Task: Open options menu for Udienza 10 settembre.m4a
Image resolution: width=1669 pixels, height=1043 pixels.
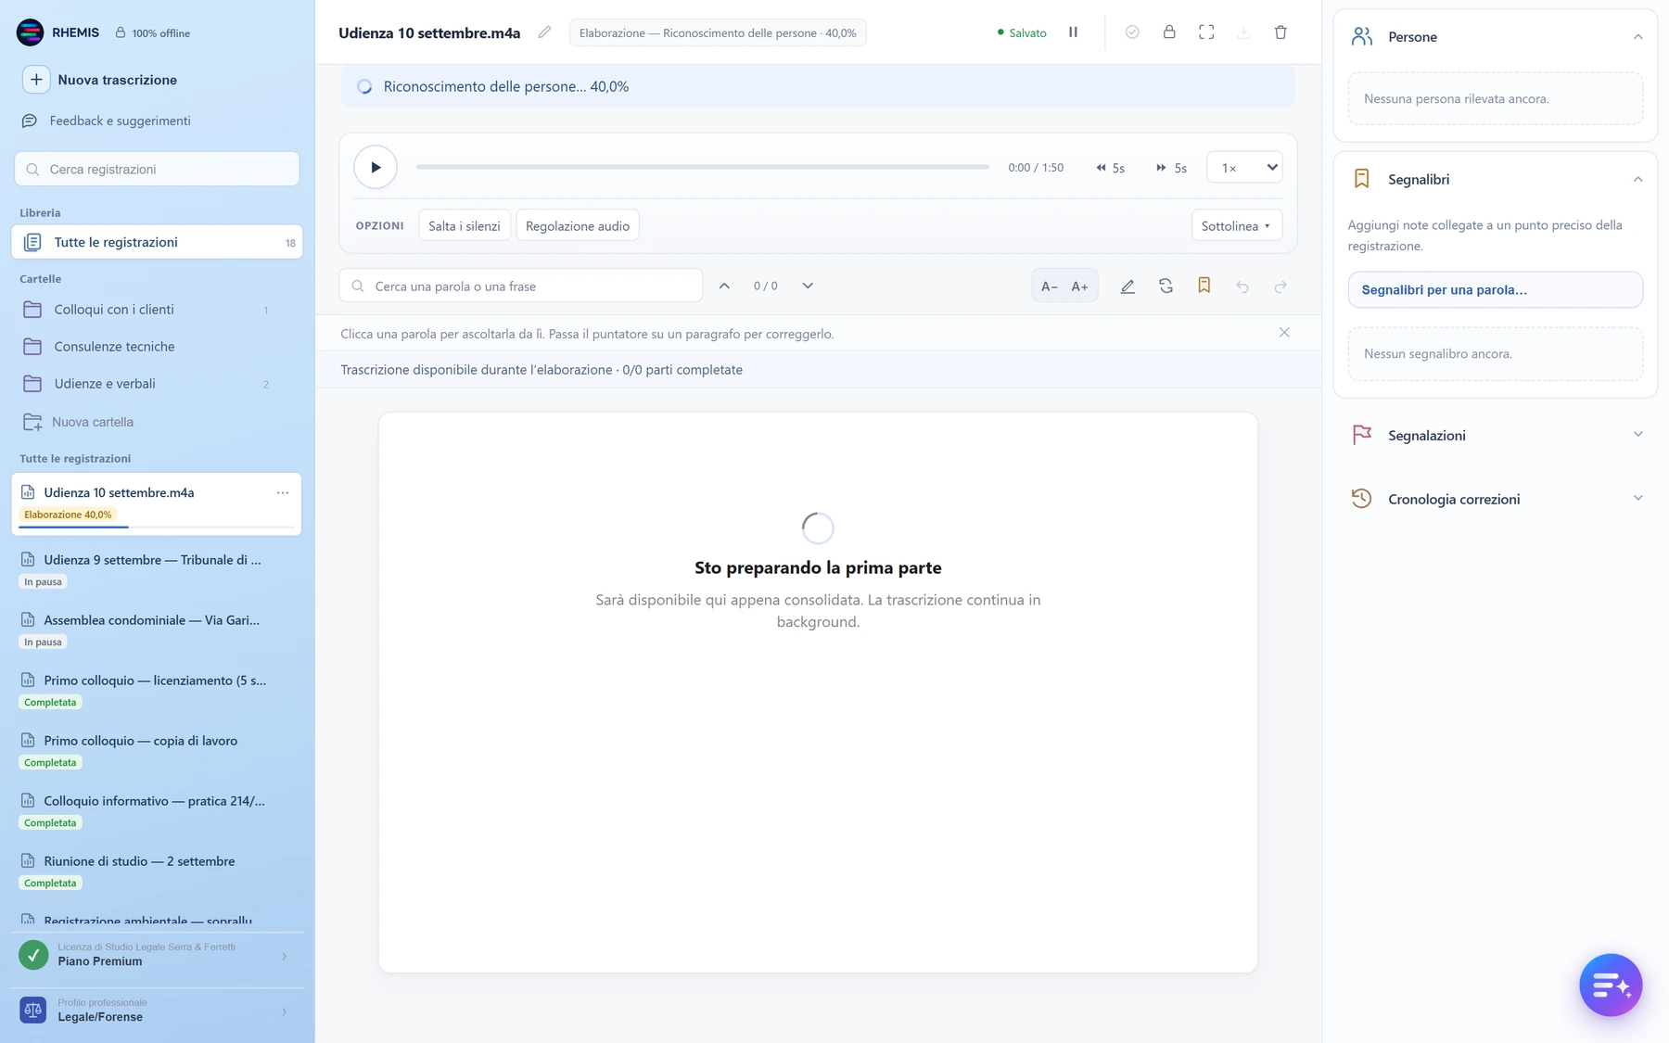Action: (283, 492)
